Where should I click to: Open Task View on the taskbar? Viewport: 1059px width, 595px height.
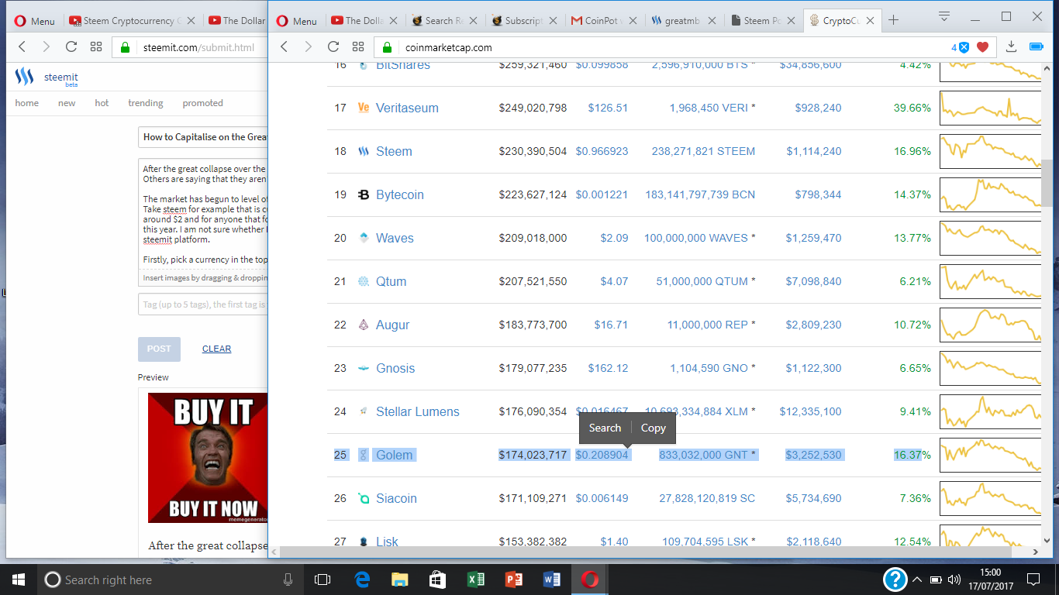pos(323,580)
